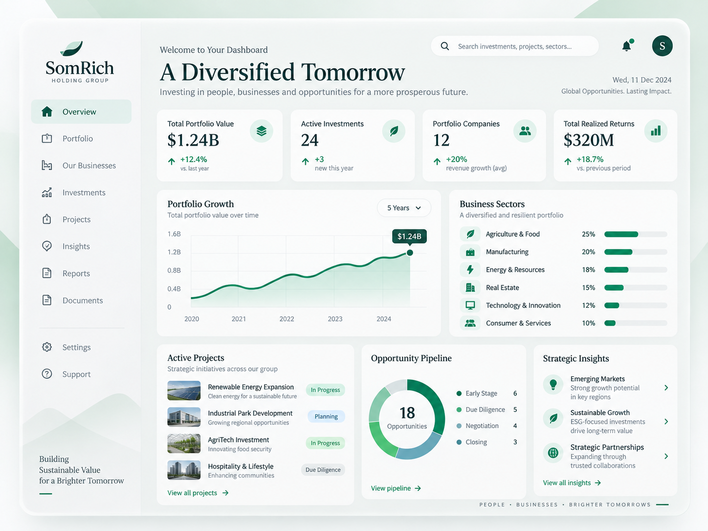Screen dimensions: 708x531
Task: Open the AgriTech Investment greenhouse thumbnail
Action: tap(184, 443)
